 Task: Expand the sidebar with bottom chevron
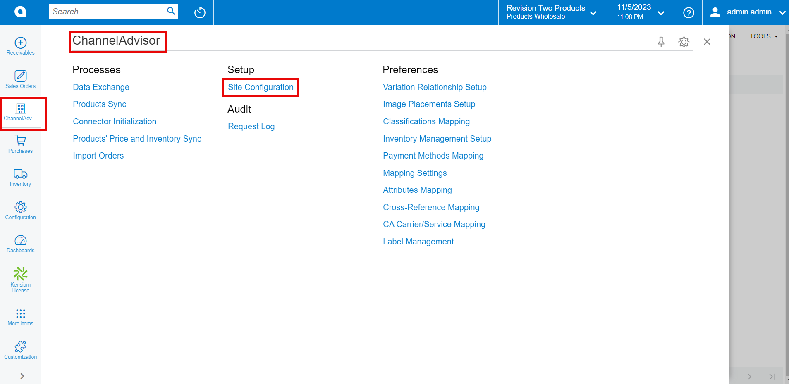pyautogui.click(x=22, y=376)
